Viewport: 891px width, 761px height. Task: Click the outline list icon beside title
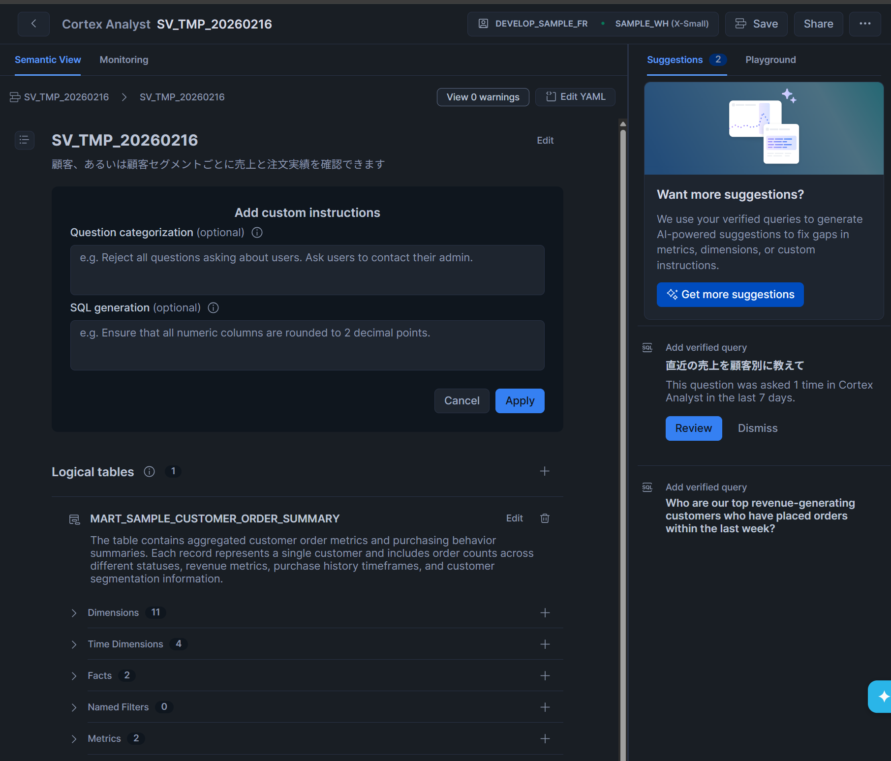coord(24,140)
